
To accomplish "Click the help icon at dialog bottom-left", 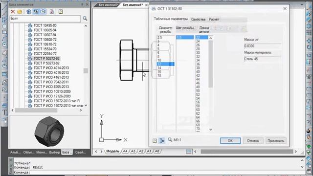I will tap(155, 141).
